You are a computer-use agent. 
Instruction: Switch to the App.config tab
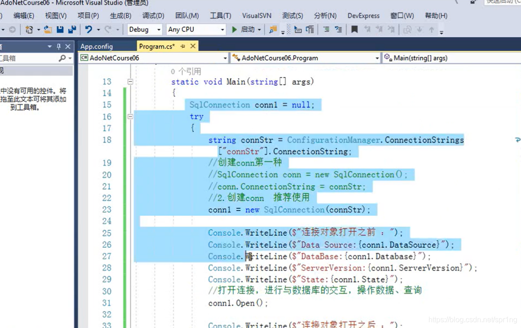pos(97,46)
